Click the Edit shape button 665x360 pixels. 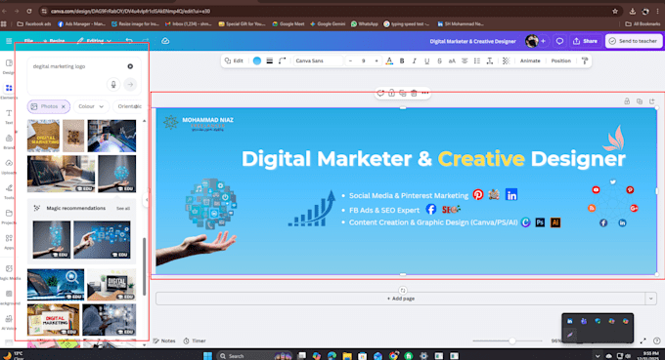234,60
